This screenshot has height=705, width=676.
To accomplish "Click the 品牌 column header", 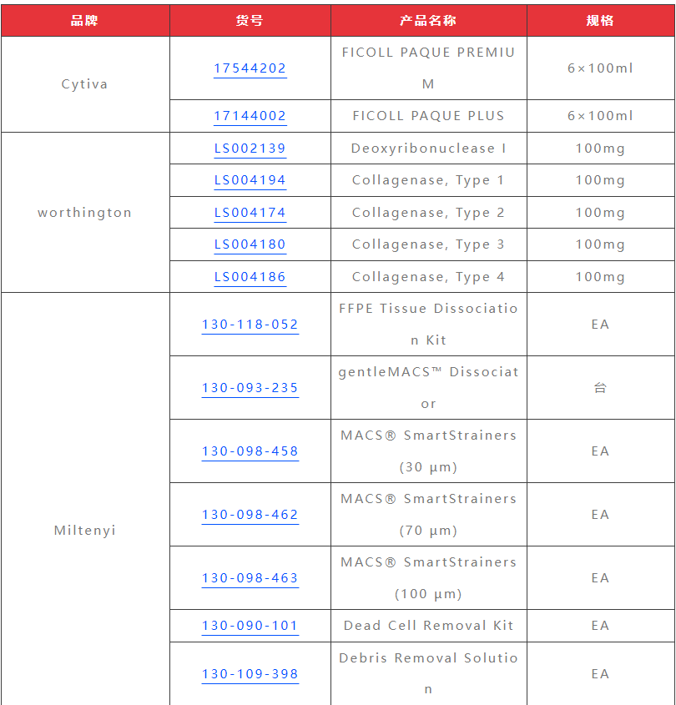I will pyautogui.click(x=84, y=21).
